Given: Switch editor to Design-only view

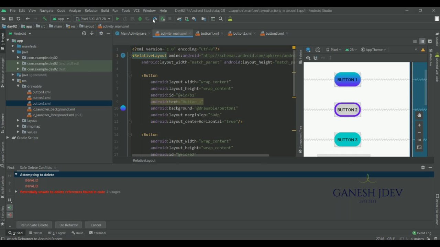Looking at the screenshot, I should pyautogui.click(x=430, y=42).
